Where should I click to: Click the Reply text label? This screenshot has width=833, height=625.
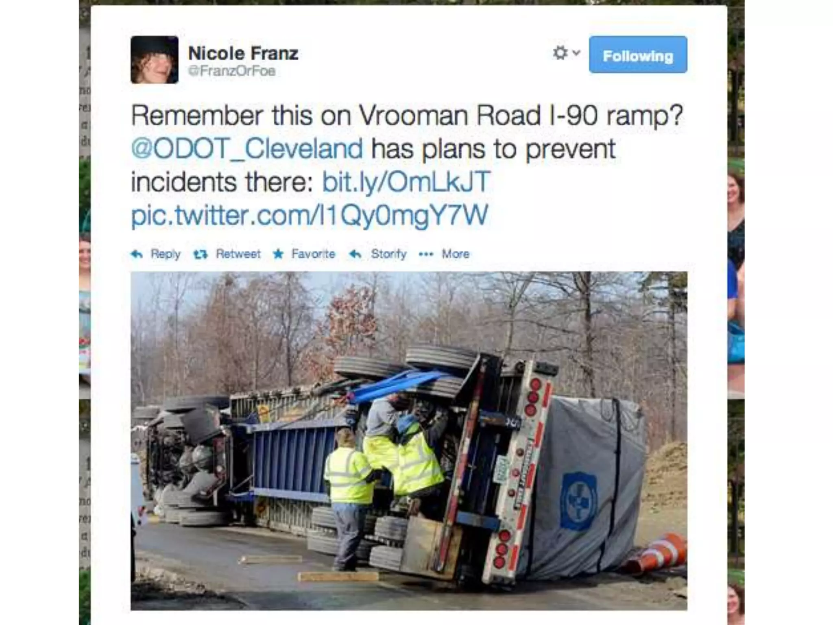coord(166,254)
